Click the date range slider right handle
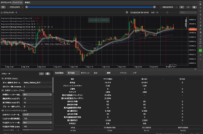This screenshot has width=203, height=134. coord(155,7)
